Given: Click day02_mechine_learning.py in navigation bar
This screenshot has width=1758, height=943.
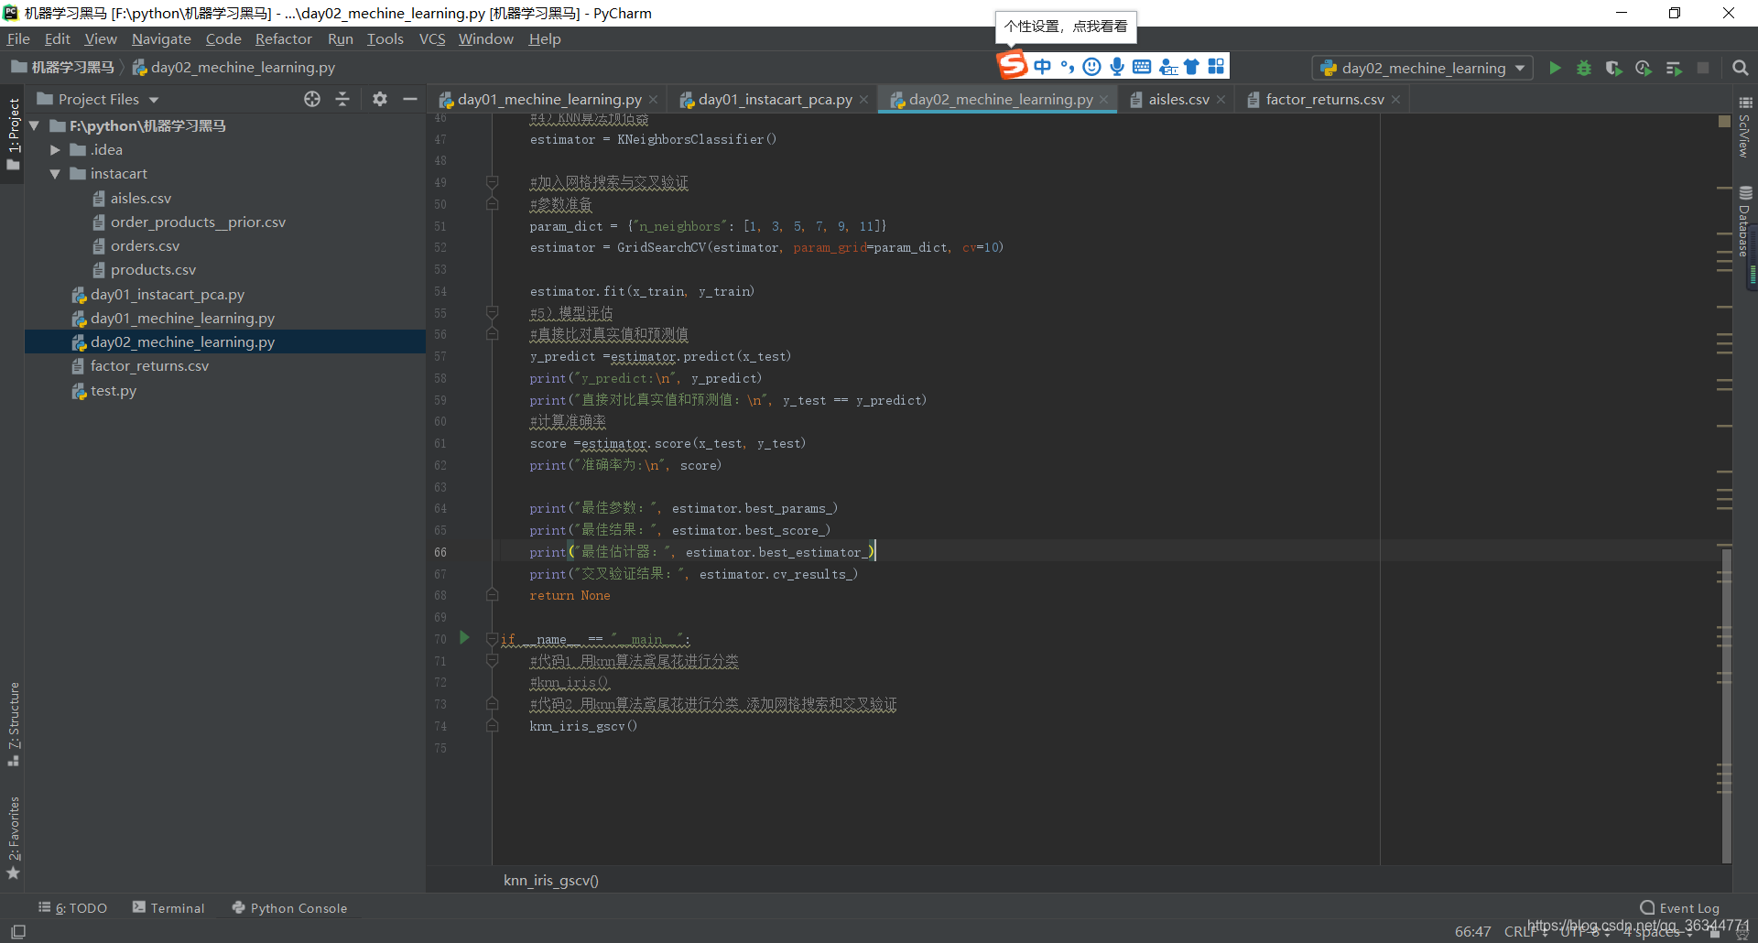Looking at the screenshot, I should click(233, 67).
